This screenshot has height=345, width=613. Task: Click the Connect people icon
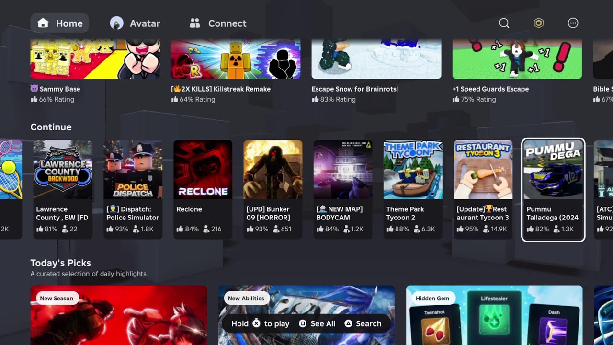click(194, 23)
